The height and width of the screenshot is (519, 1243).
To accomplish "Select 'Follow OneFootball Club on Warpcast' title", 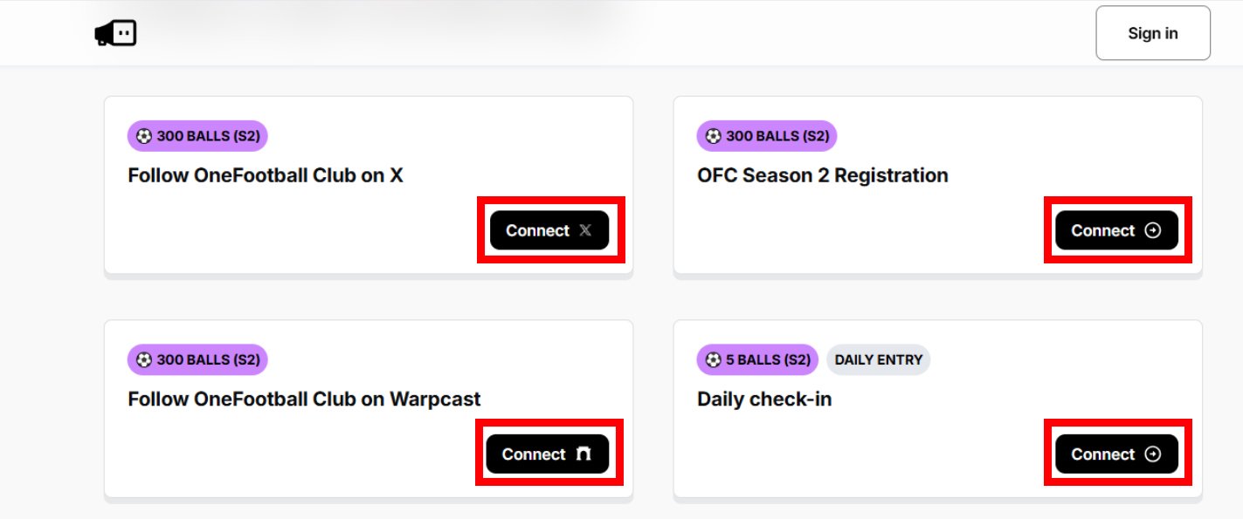I will tap(304, 399).
